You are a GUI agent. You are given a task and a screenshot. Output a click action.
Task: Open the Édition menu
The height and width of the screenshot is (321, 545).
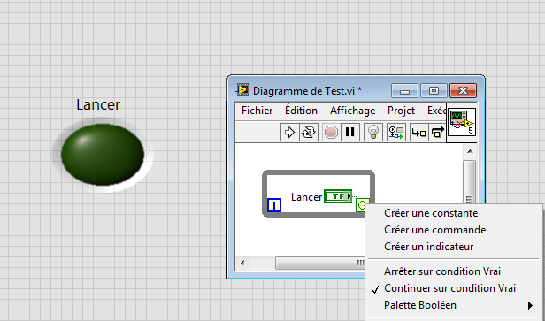[x=301, y=111]
